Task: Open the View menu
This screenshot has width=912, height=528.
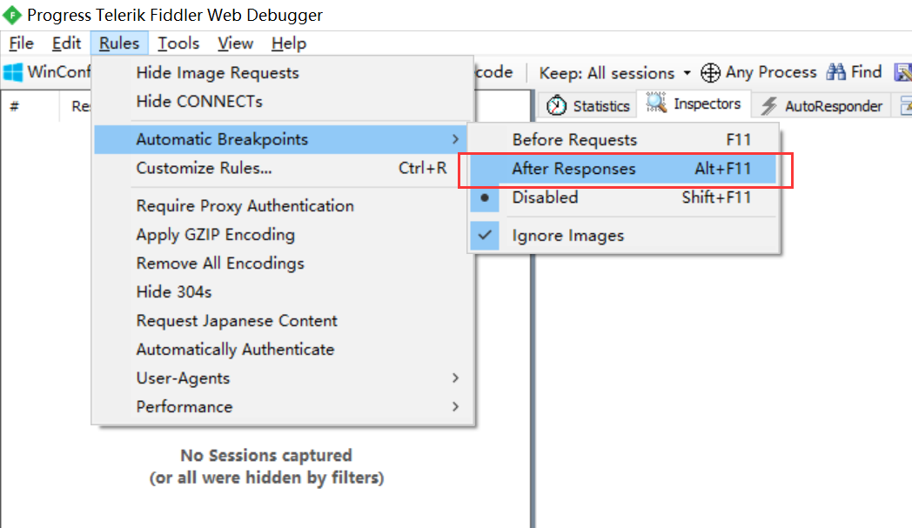Action: [236, 43]
